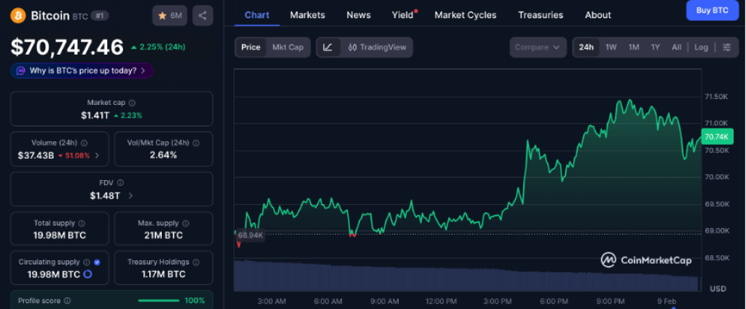
Task: Expand the FDV details chevron
Action: click(x=130, y=195)
